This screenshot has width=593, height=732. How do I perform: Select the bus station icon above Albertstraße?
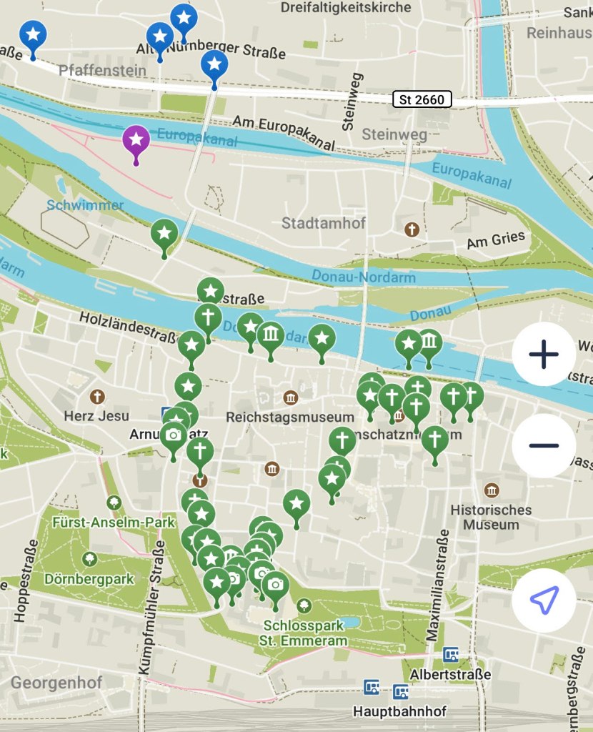pos(450,655)
